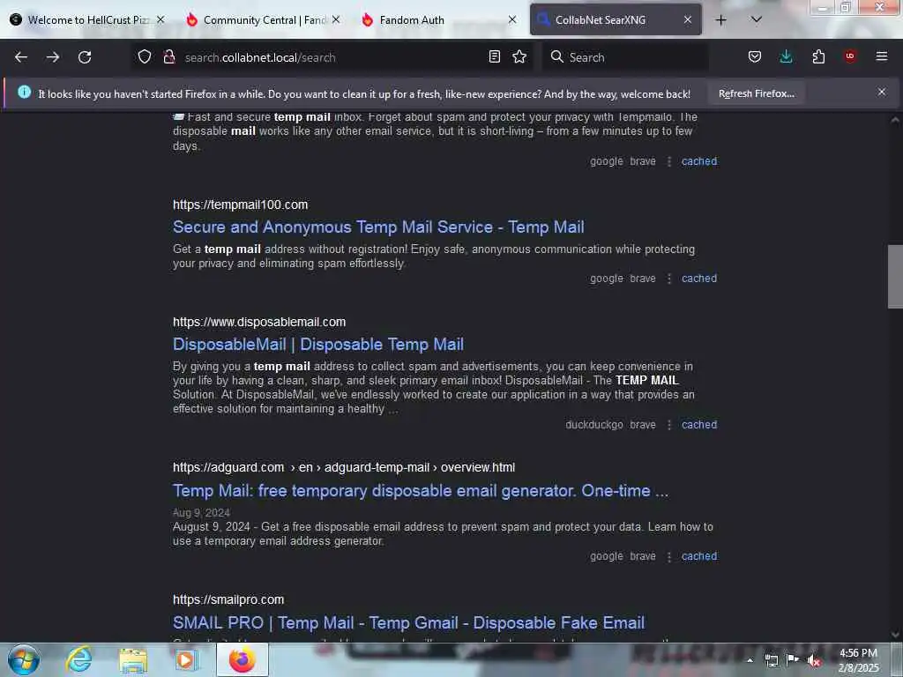Dismiss the Firefox refresh notification bar

882,92
